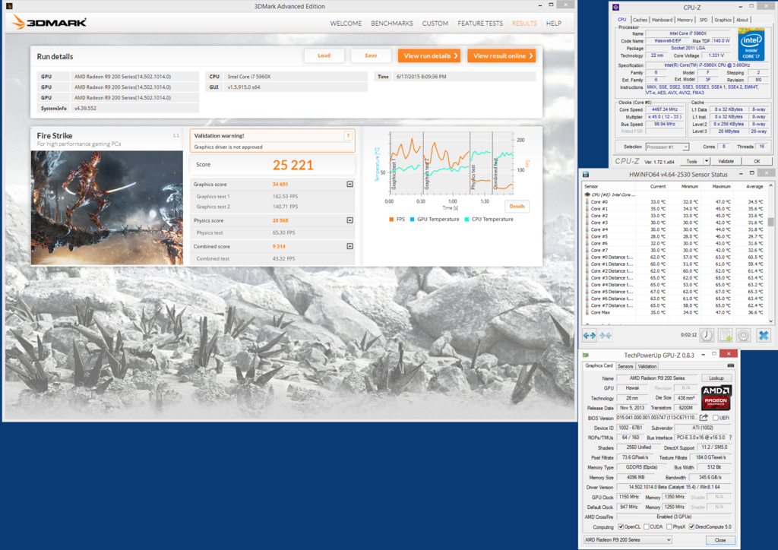
Task: Open the FEATURE TESTS tab
Action: (480, 24)
